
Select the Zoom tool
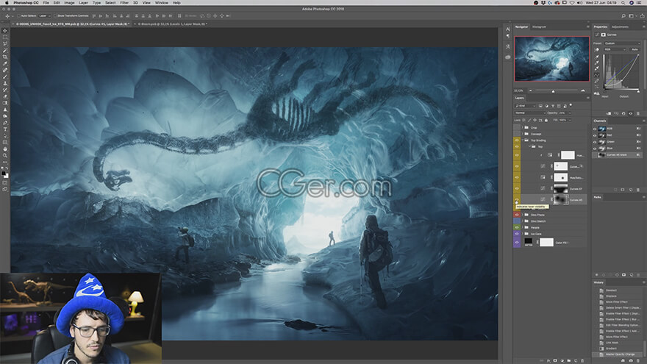click(5, 156)
